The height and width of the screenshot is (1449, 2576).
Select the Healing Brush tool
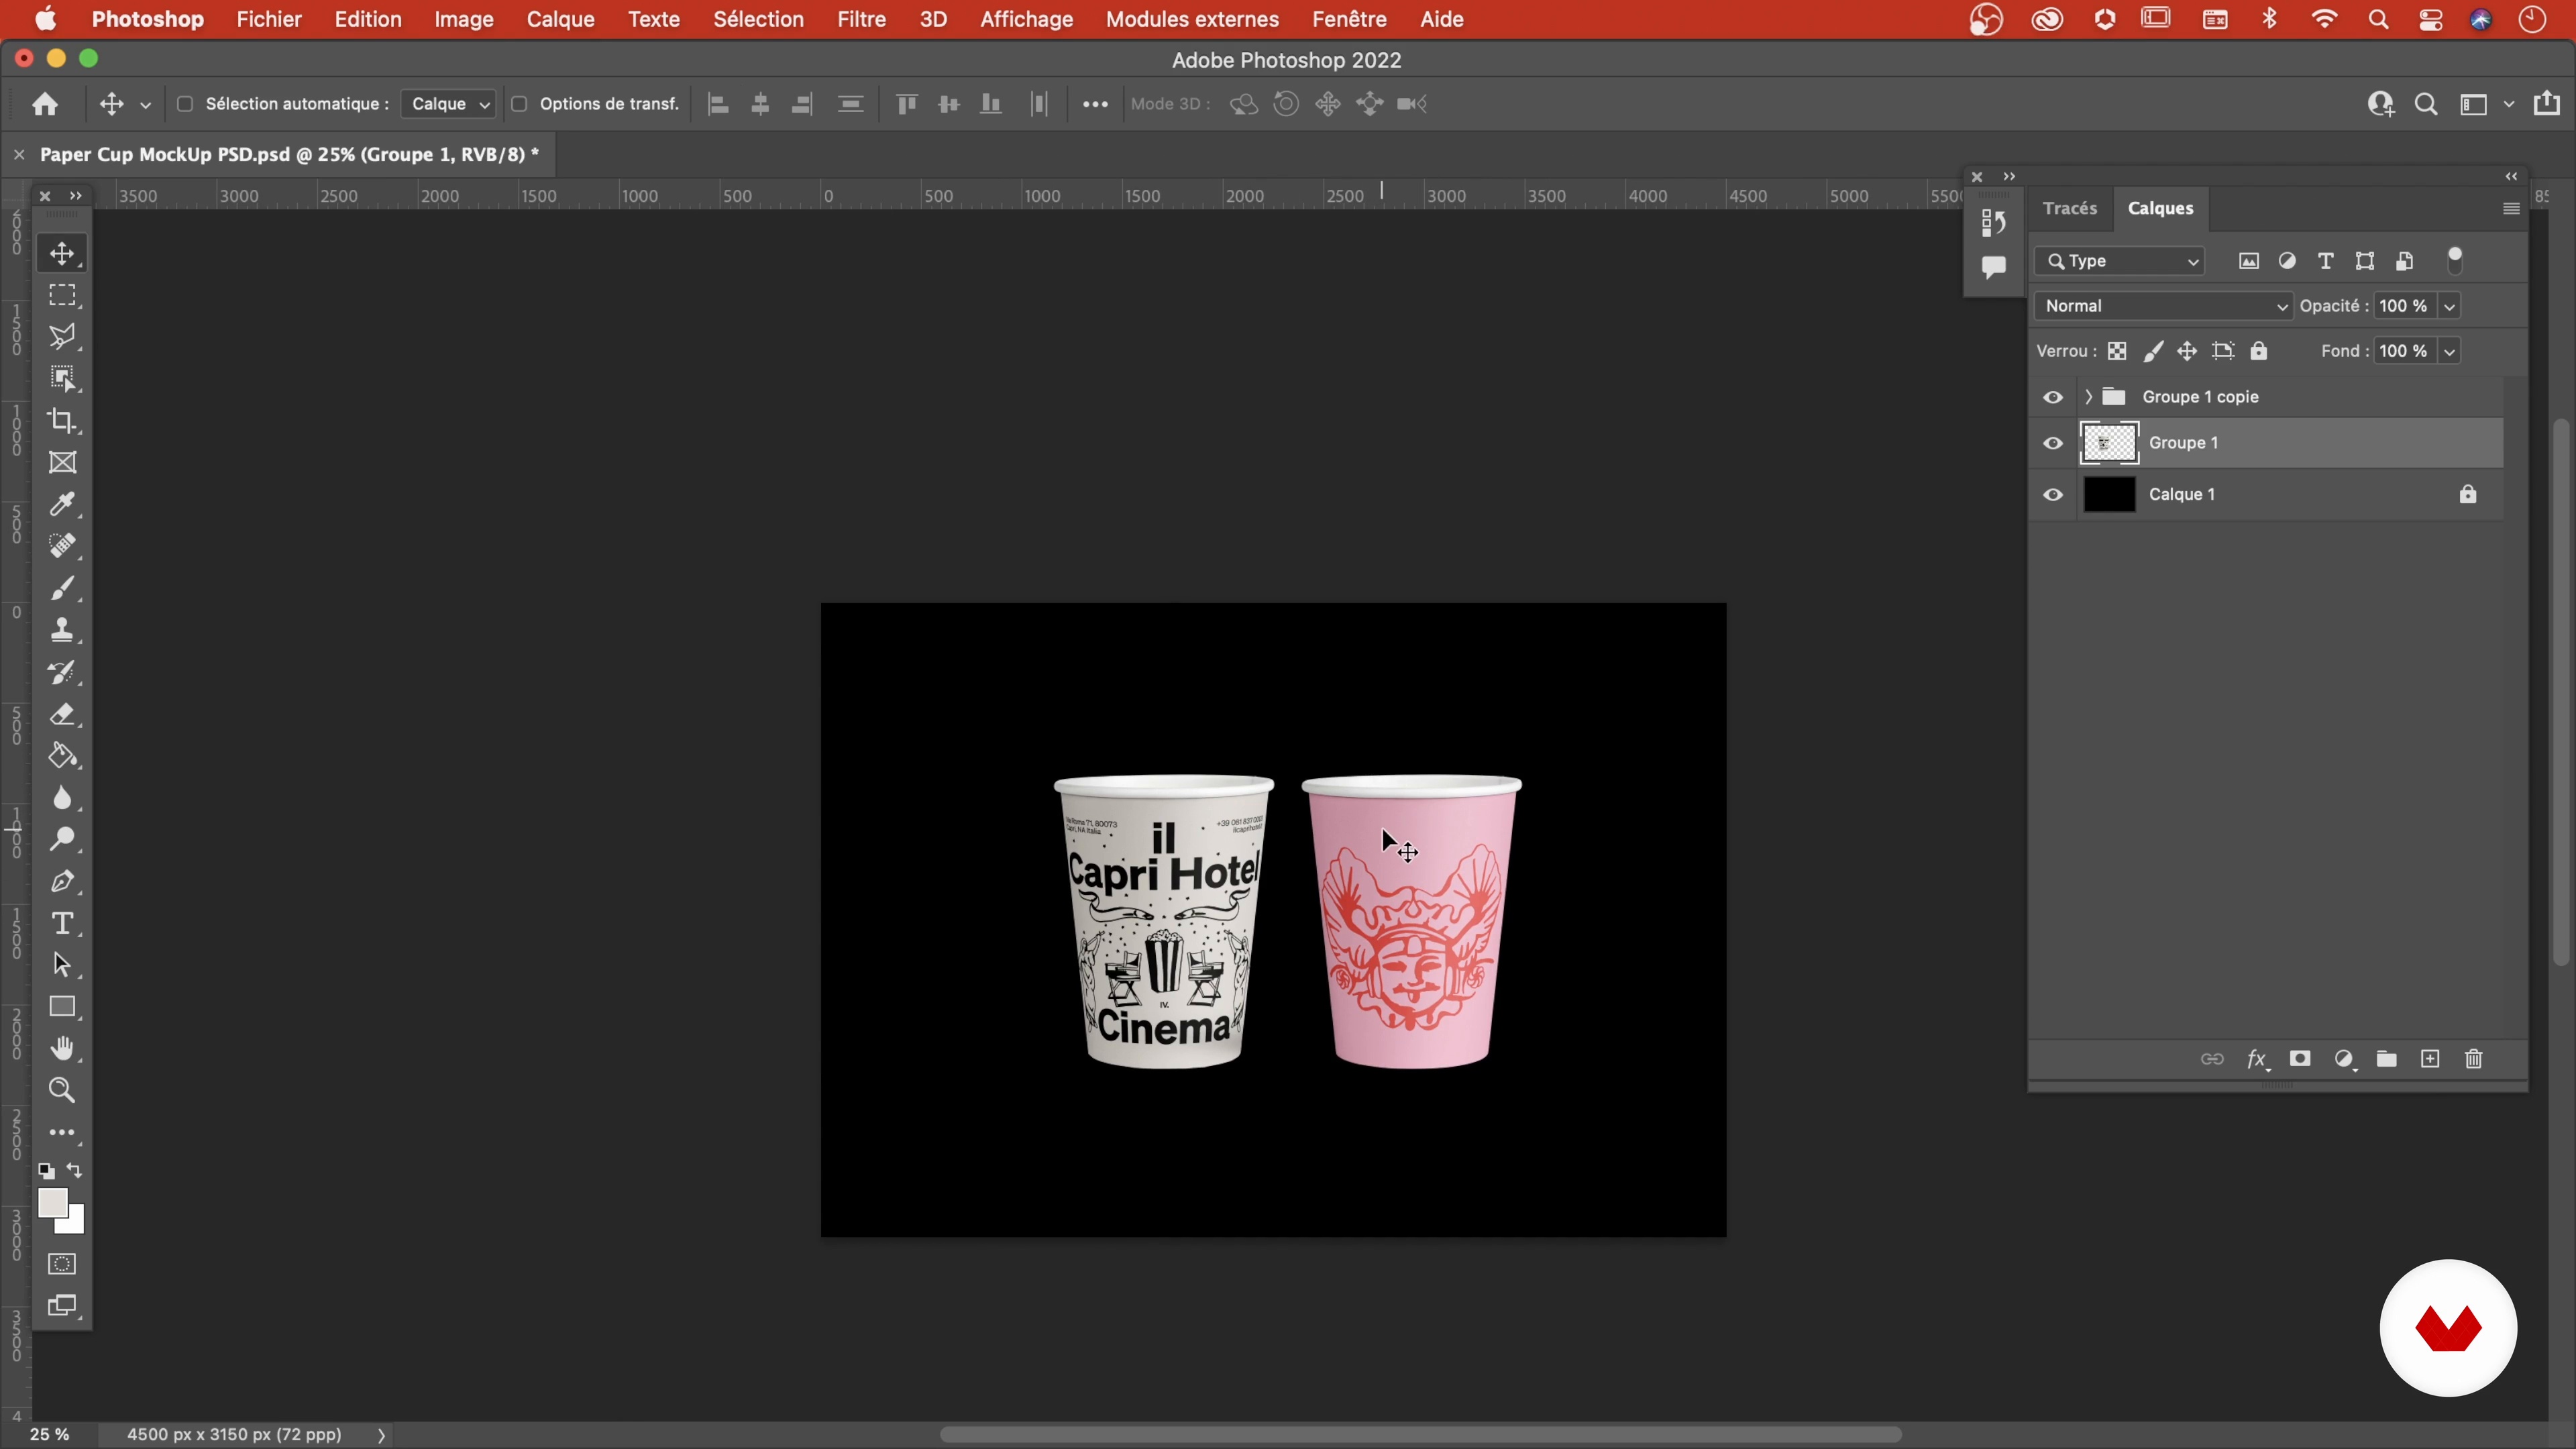click(x=62, y=546)
